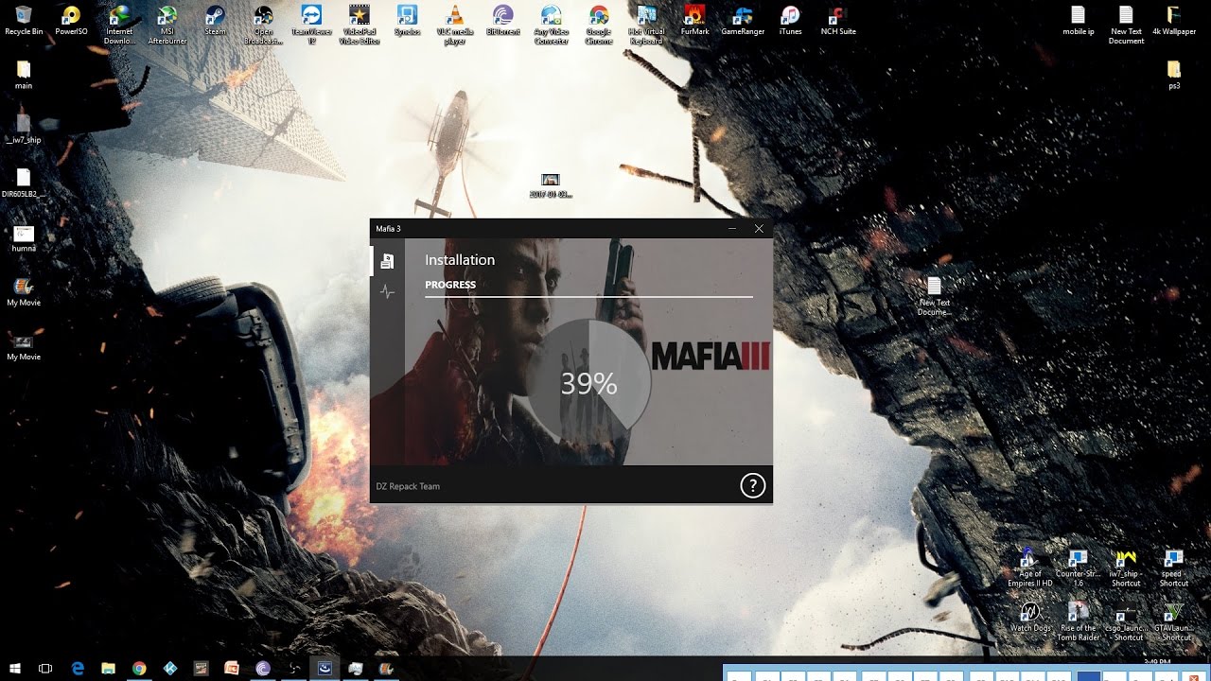Launch the csgo_launcher shortcut
This screenshot has width=1211, height=681.
pos(1126,622)
